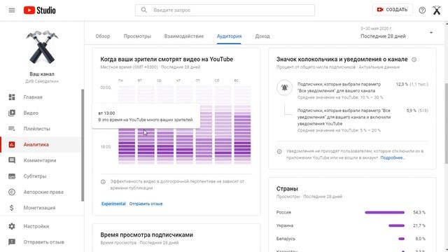The width and height of the screenshot is (448, 252).
Task: Click the Страны card heading
Action: [x=287, y=188]
